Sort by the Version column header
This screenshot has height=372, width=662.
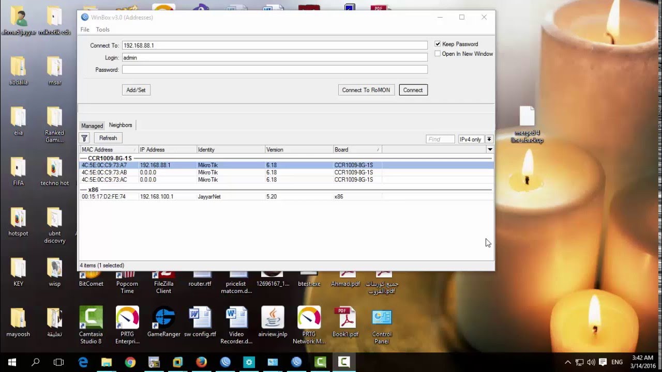tap(299, 149)
